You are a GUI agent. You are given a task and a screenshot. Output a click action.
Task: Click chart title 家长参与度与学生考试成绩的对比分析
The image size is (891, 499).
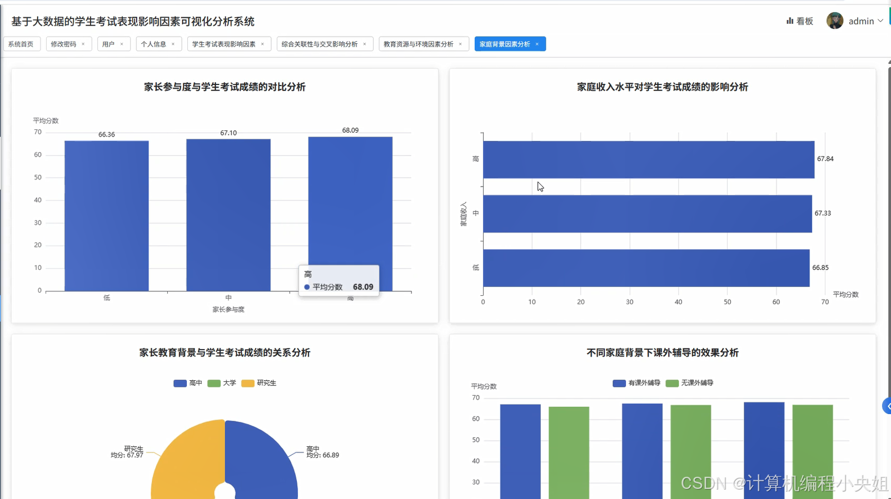point(225,87)
